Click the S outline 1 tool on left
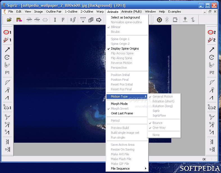This screenshot has height=173, width=221. 7,107
